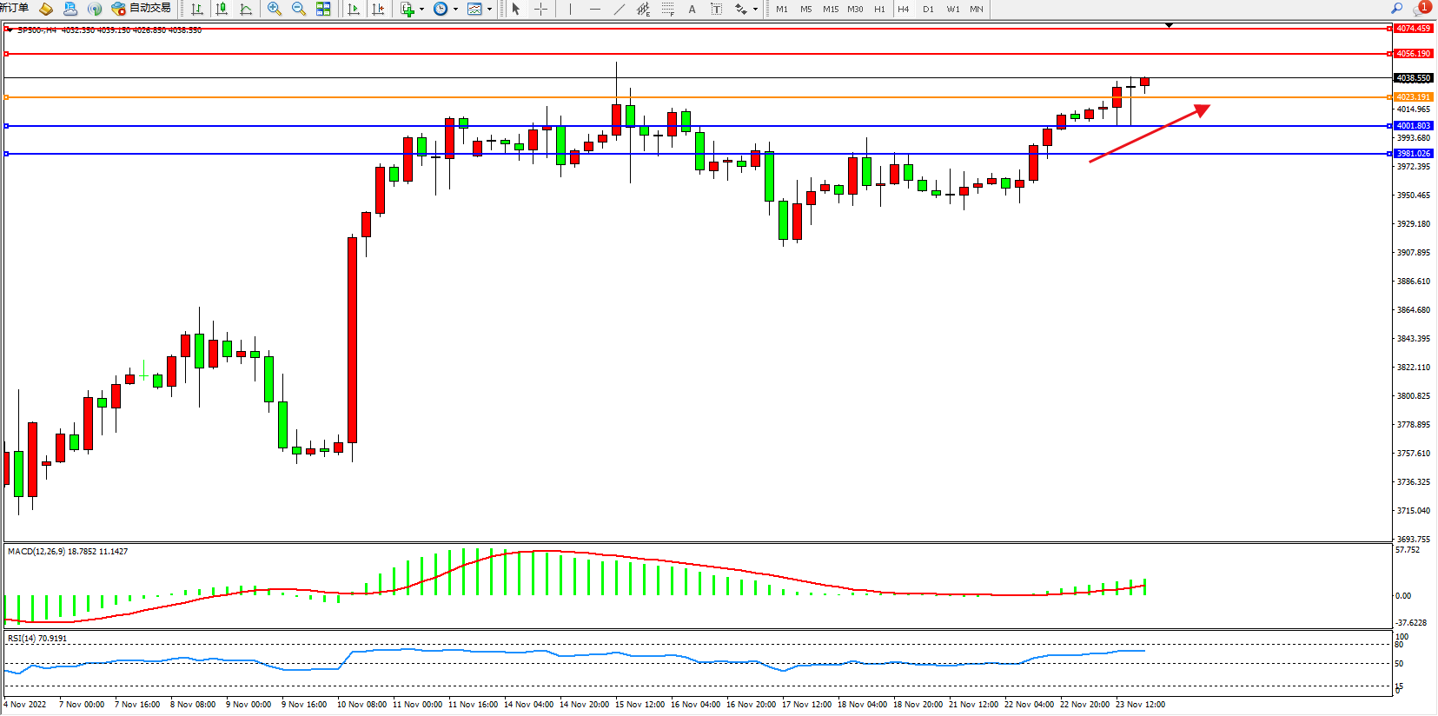
Task: Toggle chart auto scroll
Action: [x=354, y=9]
